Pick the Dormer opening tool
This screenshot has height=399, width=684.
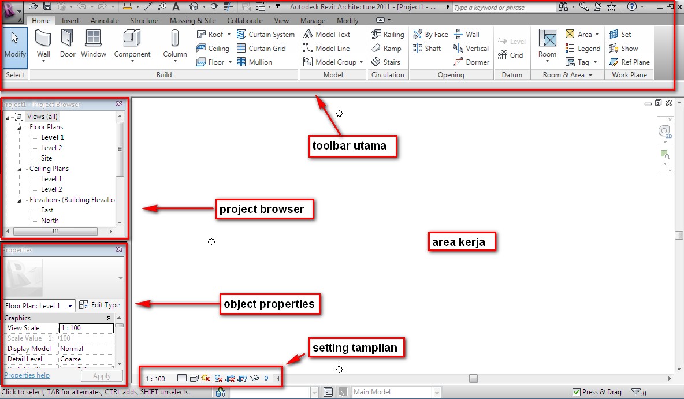point(471,62)
